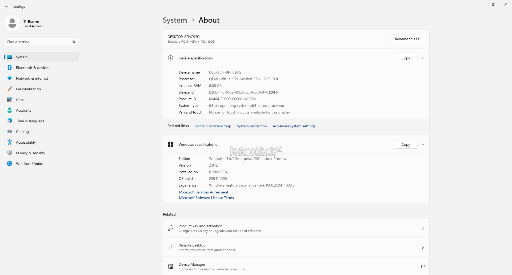Collapse the Device specifications section
This screenshot has width=512, height=275.
[x=423, y=58]
